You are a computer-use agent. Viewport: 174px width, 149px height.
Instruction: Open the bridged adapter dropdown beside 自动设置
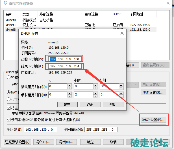click(136, 84)
